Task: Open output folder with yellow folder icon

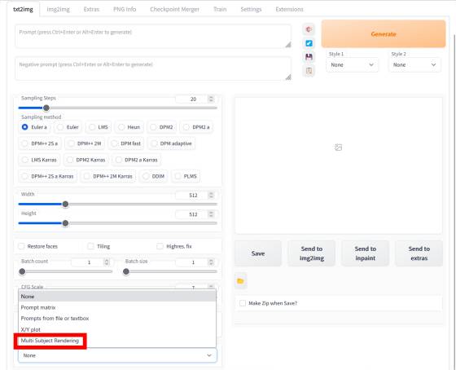Action: [x=240, y=281]
